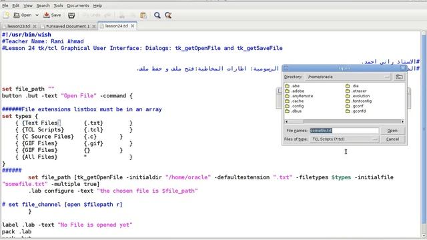Click the greyed Redo arrow icon
Screen dimensions: 427x240
[x=108, y=15]
